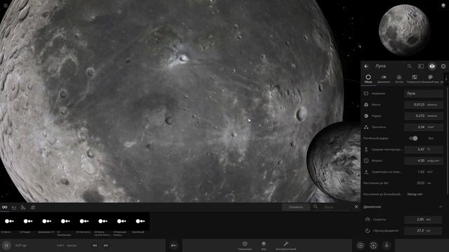Click the rotation period icon
The image size is (449, 252).
(368, 230)
